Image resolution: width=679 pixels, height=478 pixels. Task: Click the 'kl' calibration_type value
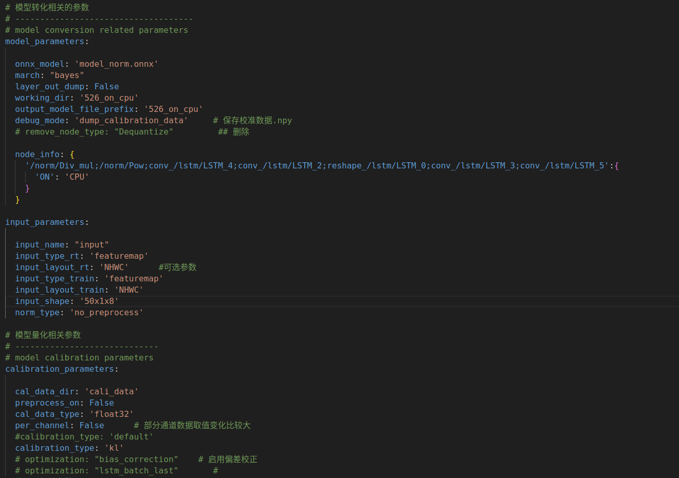(x=114, y=448)
